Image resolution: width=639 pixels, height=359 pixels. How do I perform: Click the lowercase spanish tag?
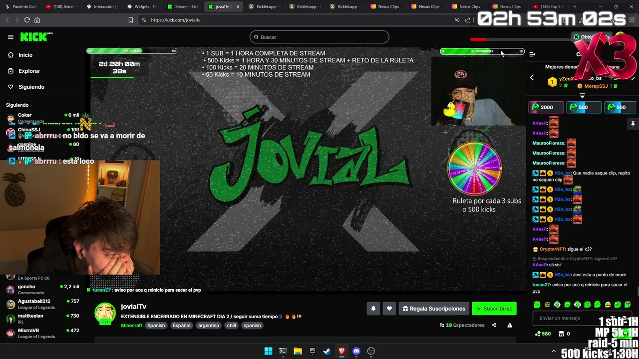pos(252,325)
